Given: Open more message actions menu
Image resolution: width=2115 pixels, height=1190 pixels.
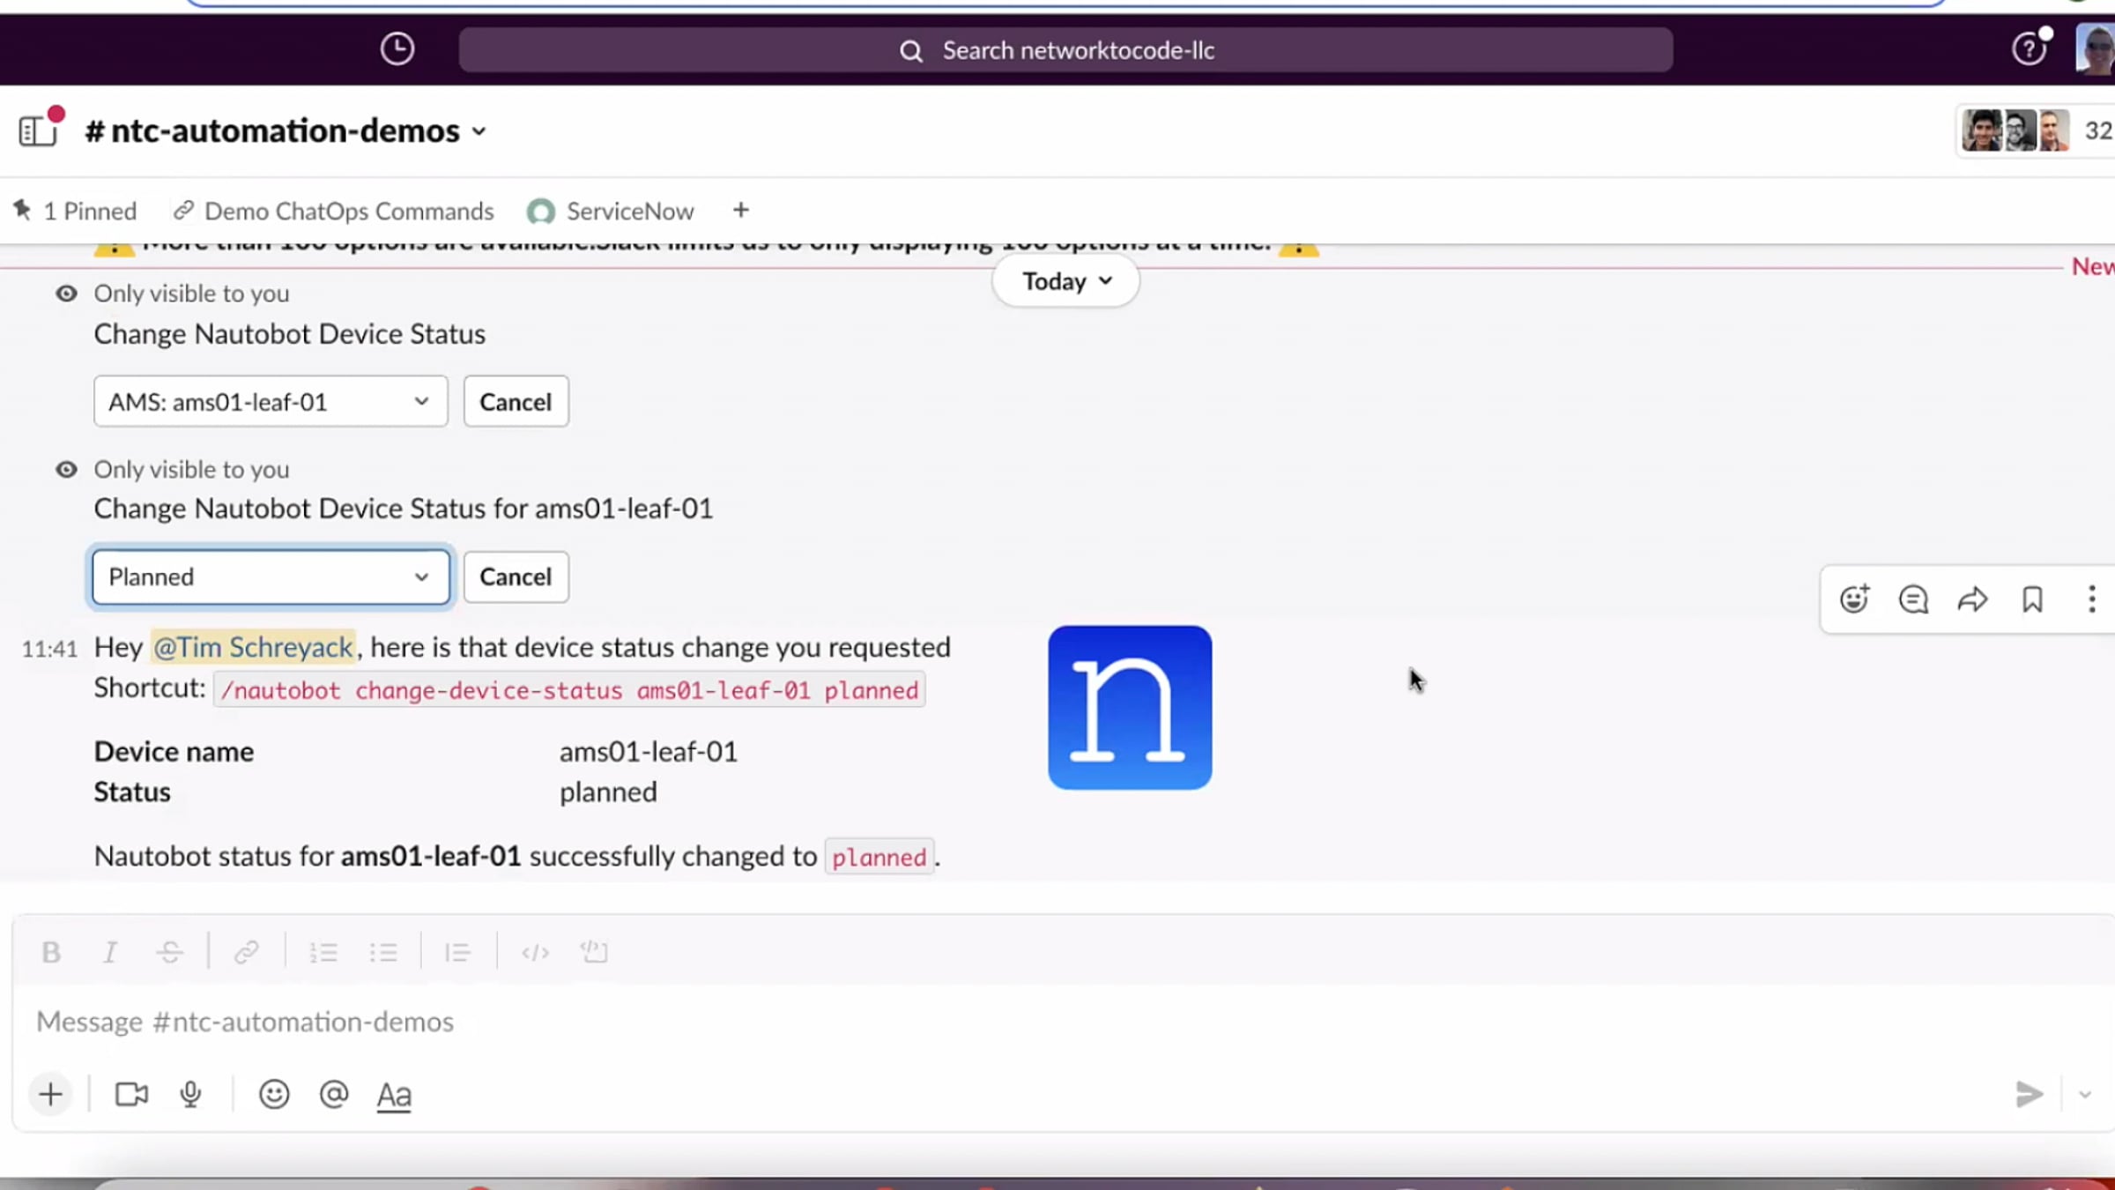Looking at the screenshot, I should (x=2091, y=599).
